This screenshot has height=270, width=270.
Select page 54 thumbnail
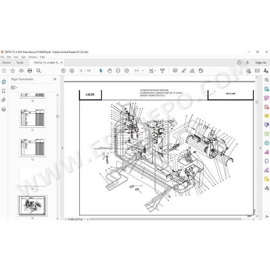coord(32,206)
